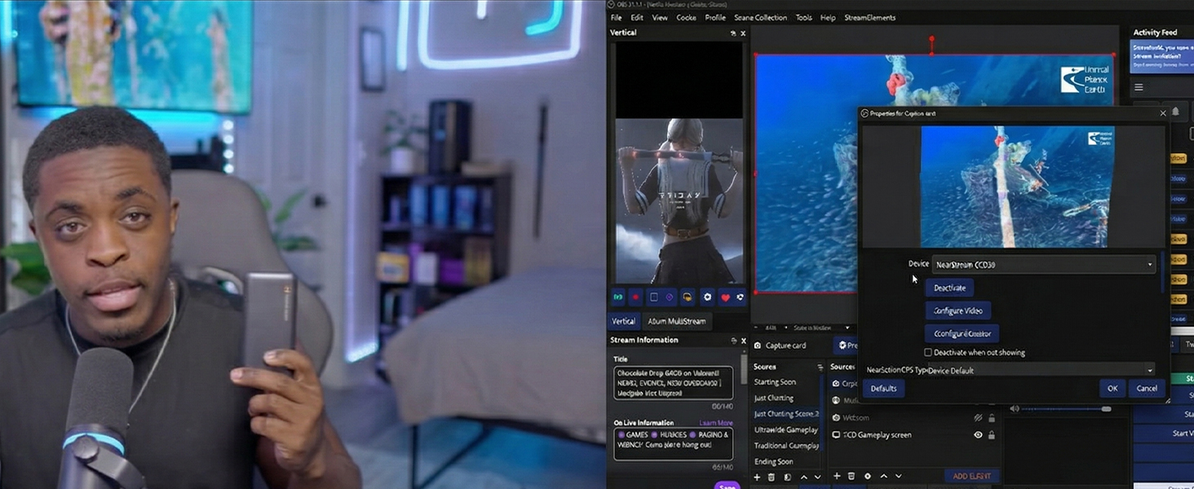Remove selected scene with trash icon
Viewport: 1194px width, 489px height.
pos(772,477)
